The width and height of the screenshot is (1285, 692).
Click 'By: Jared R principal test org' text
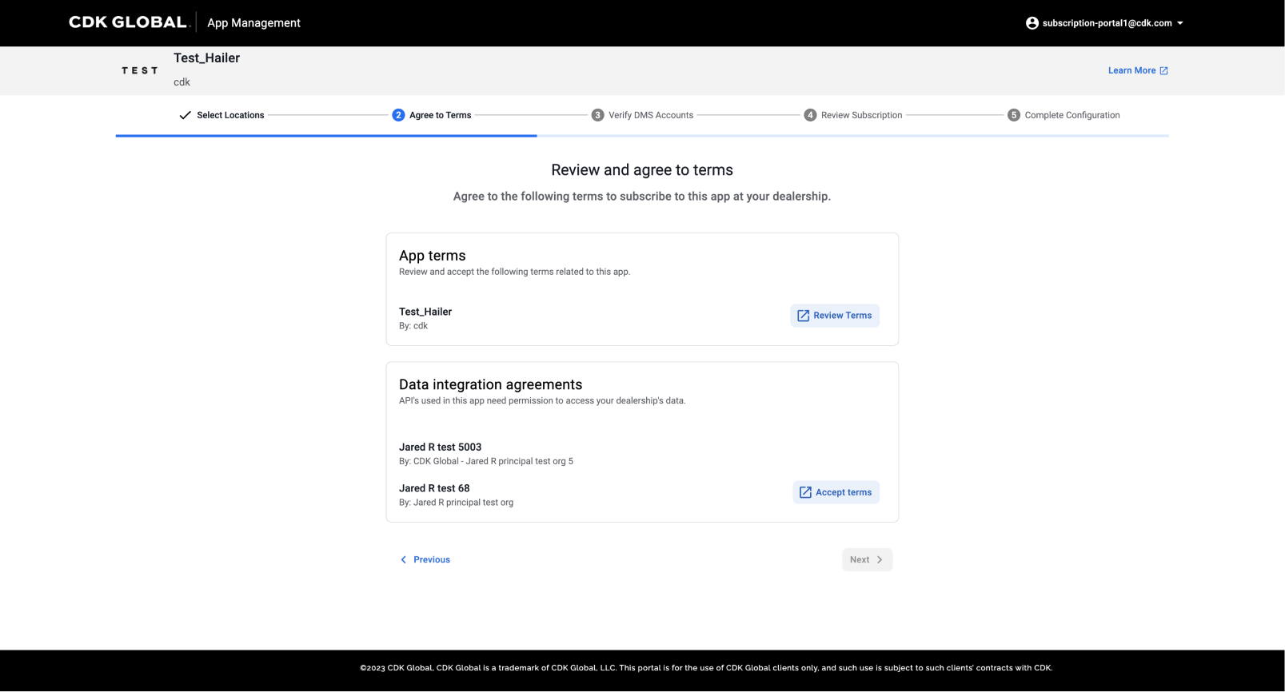[456, 503]
